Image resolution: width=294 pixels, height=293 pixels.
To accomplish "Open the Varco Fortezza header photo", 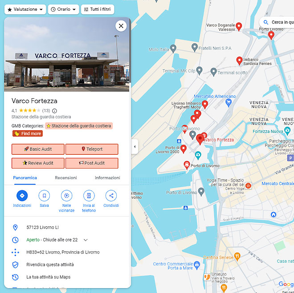I will click(66, 54).
